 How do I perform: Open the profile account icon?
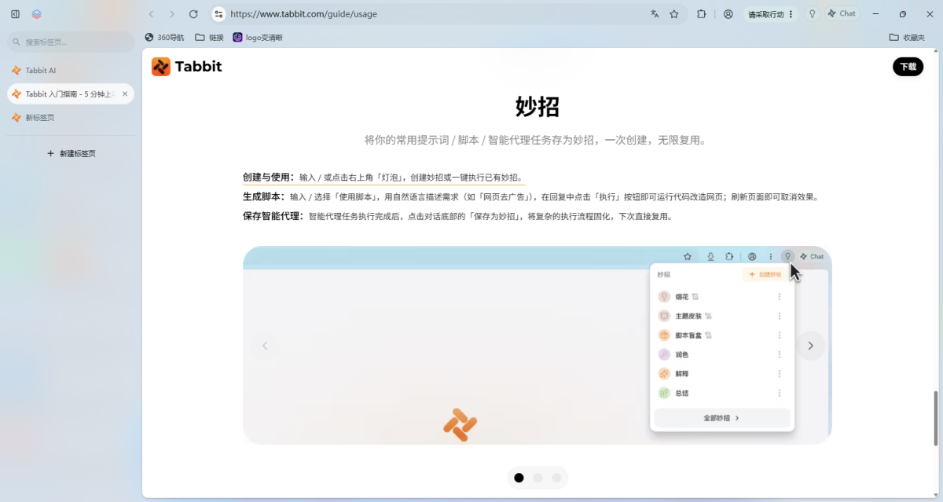point(728,14)
